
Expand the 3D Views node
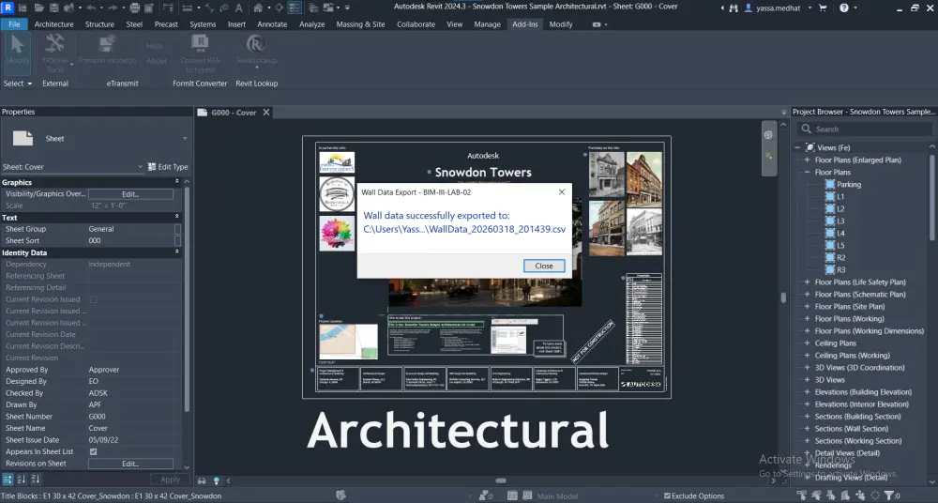pyautogui.click(x=807, y=380)
